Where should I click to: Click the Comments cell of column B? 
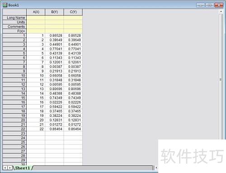click(x=54, y=27)
